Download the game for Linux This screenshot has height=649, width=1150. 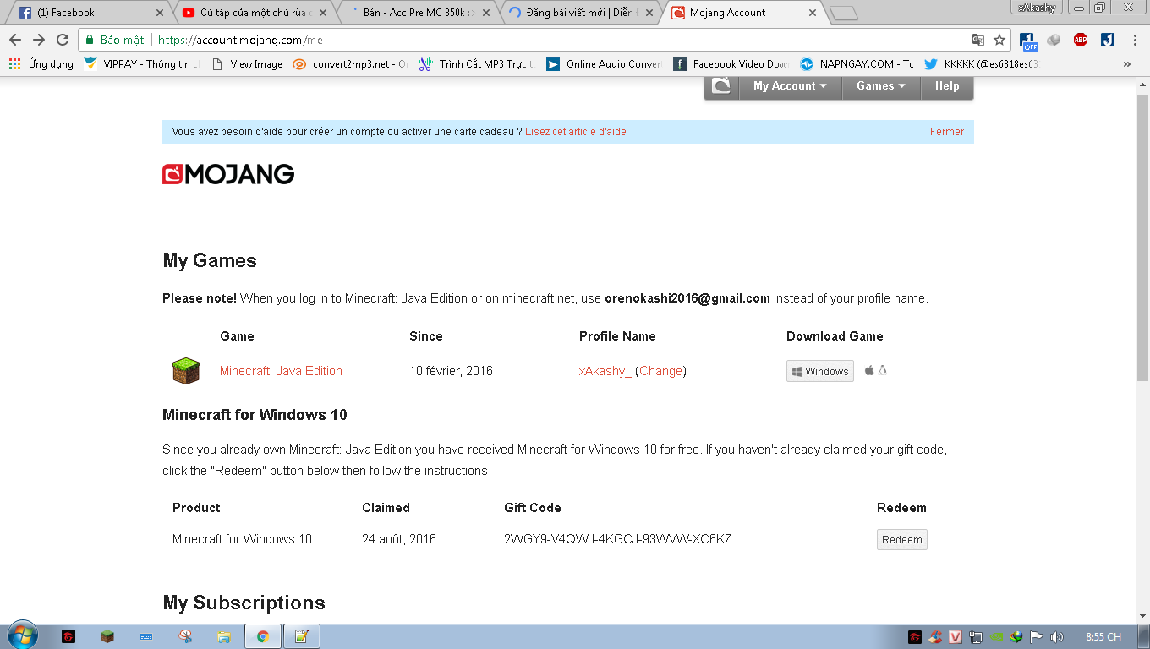(883, 370)
